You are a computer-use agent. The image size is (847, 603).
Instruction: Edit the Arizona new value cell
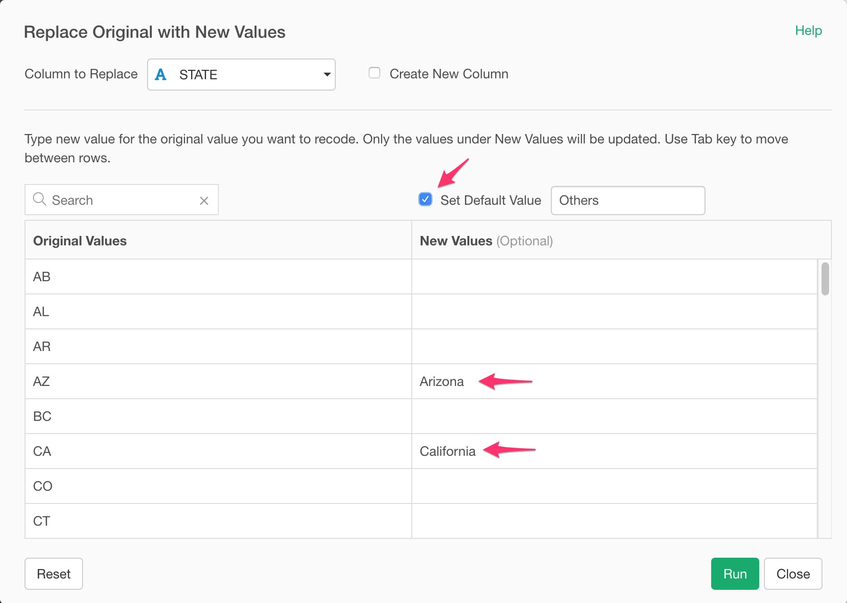click(614, 381)
